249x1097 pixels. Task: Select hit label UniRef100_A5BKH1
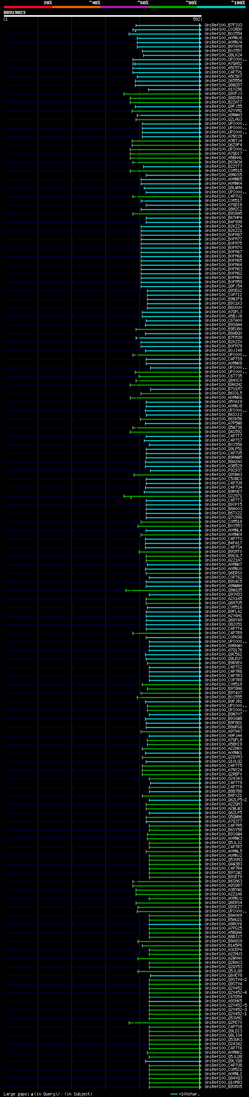[x=223, y=158]
